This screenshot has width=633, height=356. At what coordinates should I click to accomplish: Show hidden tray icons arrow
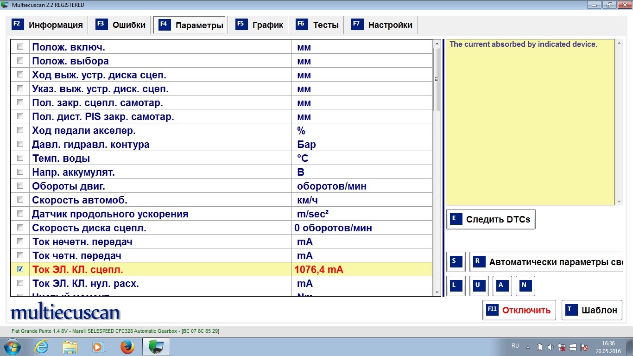[528, 347]
